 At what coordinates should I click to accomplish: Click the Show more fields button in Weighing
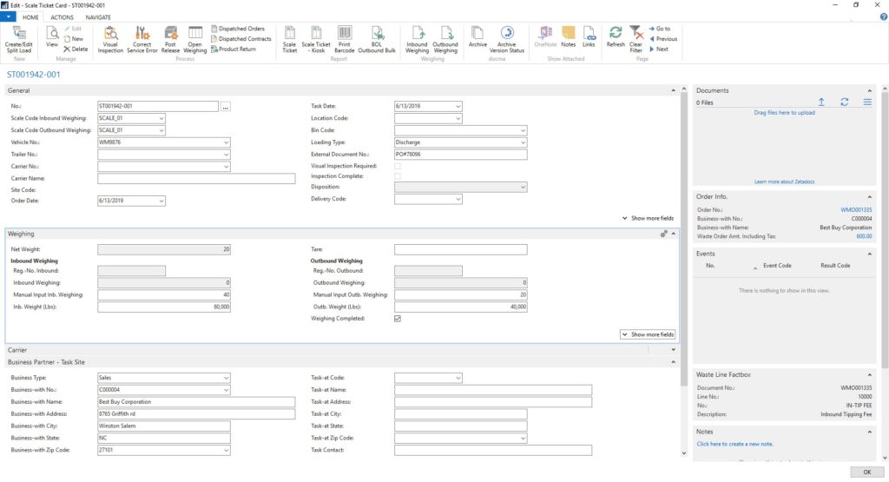click(x=648, y=334)
